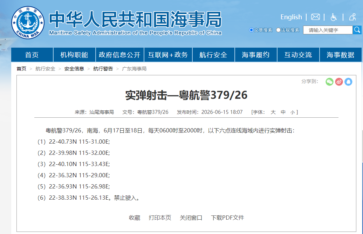Share article to Weibo
Image resolution: width=363 pixels, height=234 pixels.
click(x=339, y=82)
